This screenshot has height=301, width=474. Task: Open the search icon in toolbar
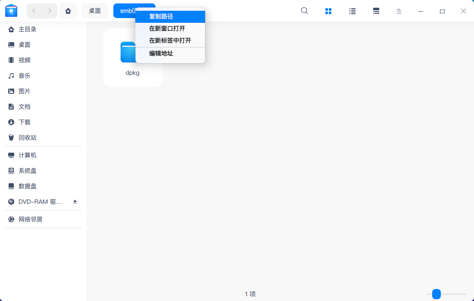pos(305,11)
